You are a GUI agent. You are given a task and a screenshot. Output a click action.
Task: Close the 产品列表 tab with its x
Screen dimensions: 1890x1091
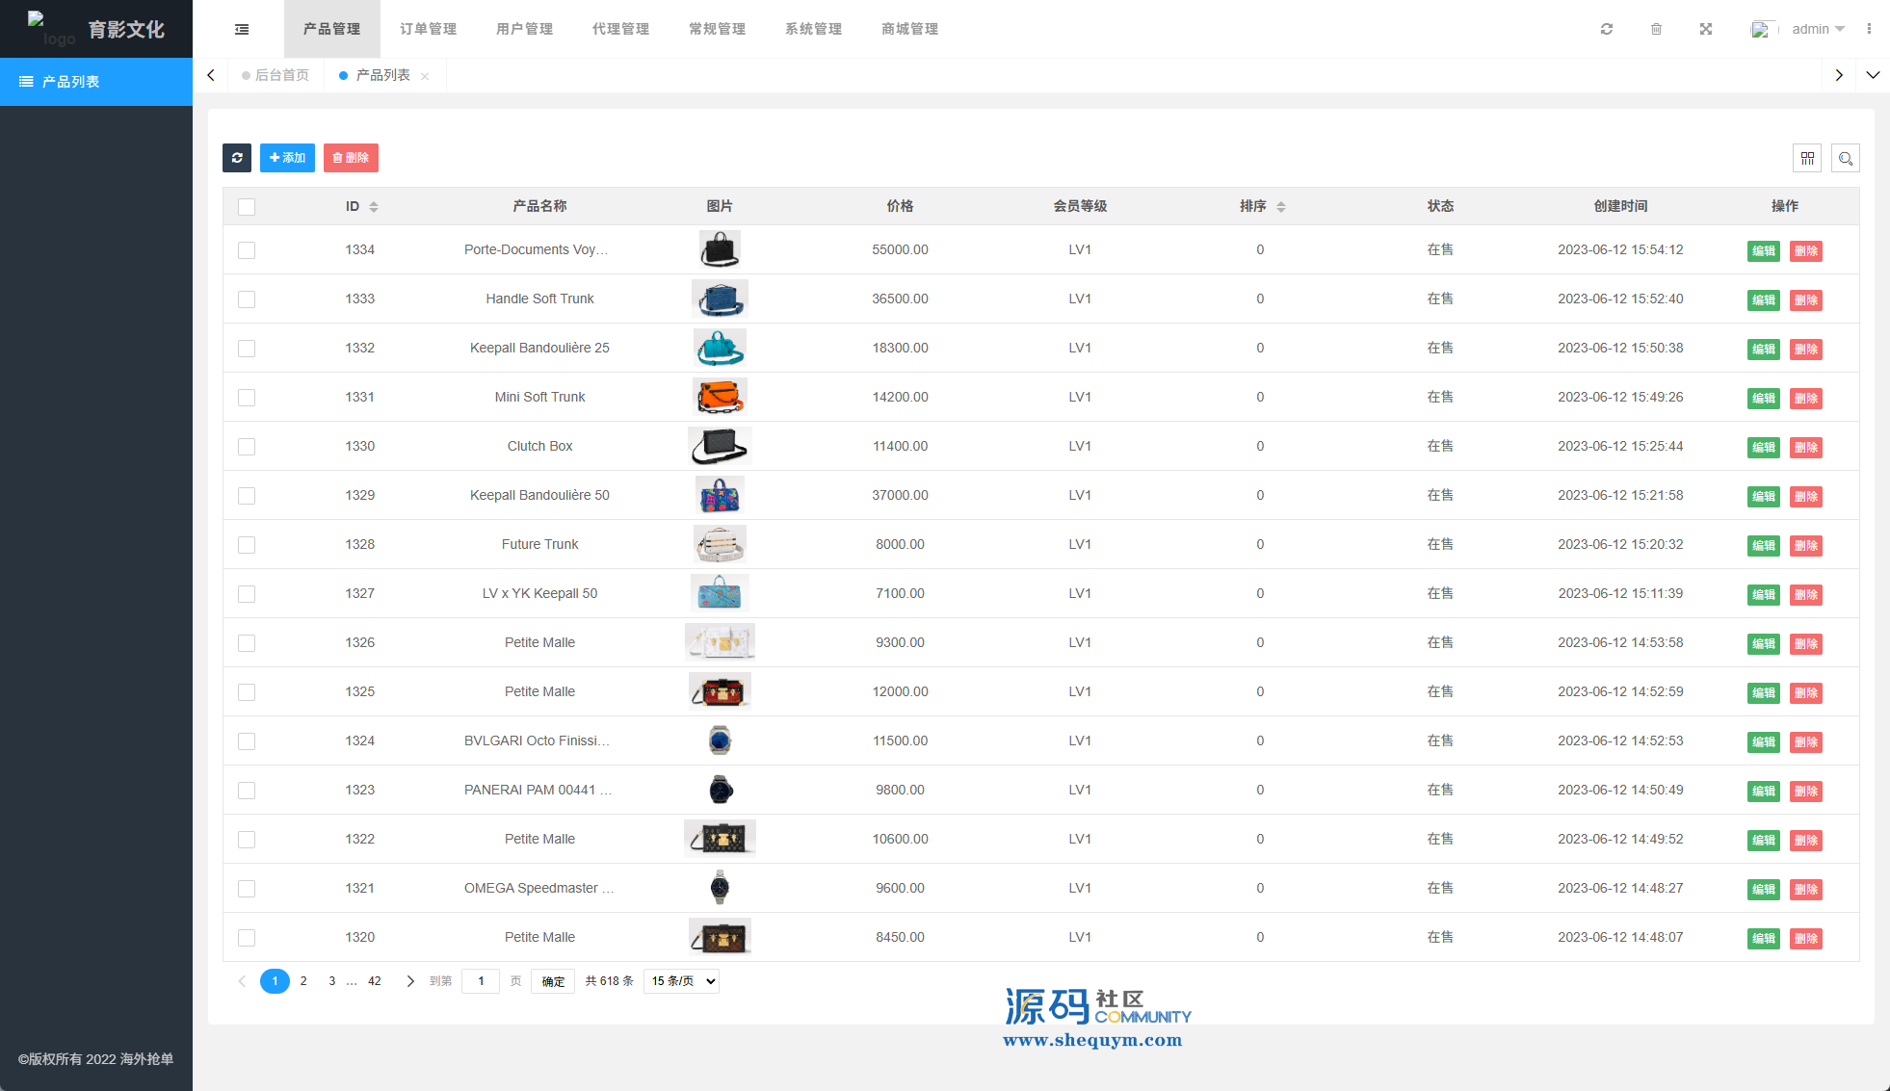[x=425, y=76]
